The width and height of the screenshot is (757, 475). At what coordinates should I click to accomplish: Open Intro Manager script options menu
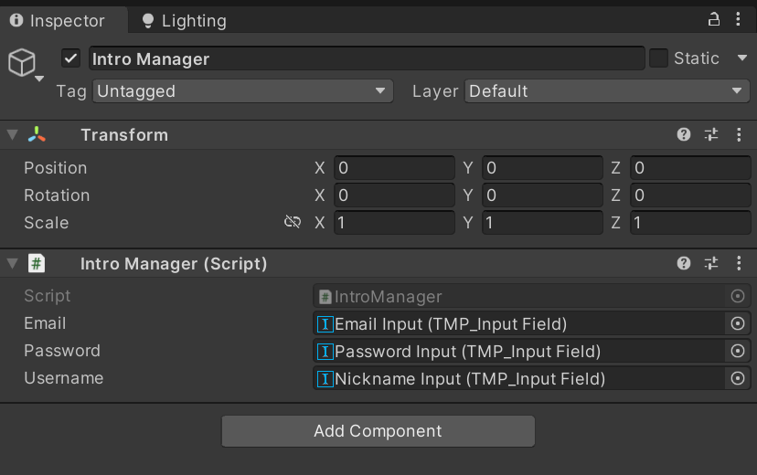739,263
